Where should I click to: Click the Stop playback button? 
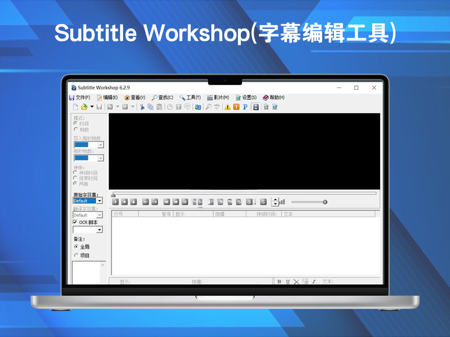coord(124,202)
